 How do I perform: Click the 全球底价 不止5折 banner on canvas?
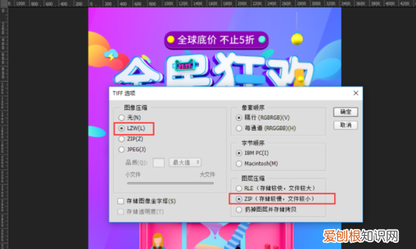point(216,40)
